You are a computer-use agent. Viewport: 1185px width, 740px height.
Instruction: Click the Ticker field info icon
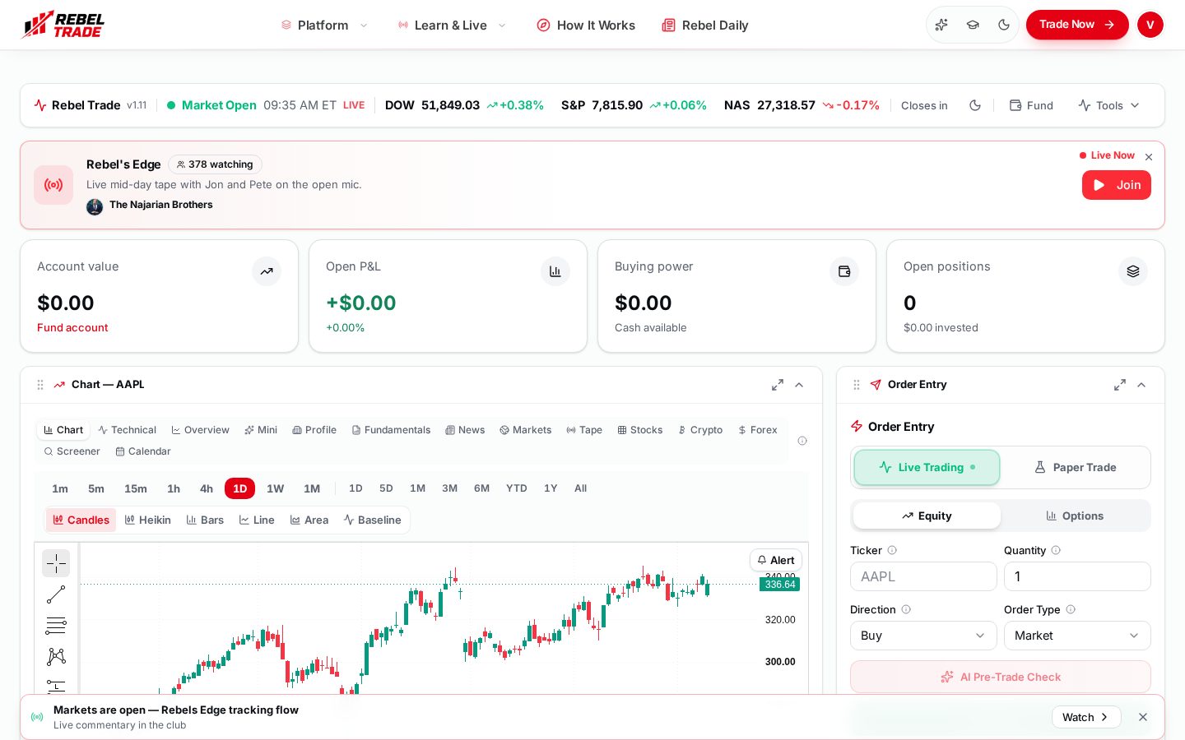[x=892, y=550]
